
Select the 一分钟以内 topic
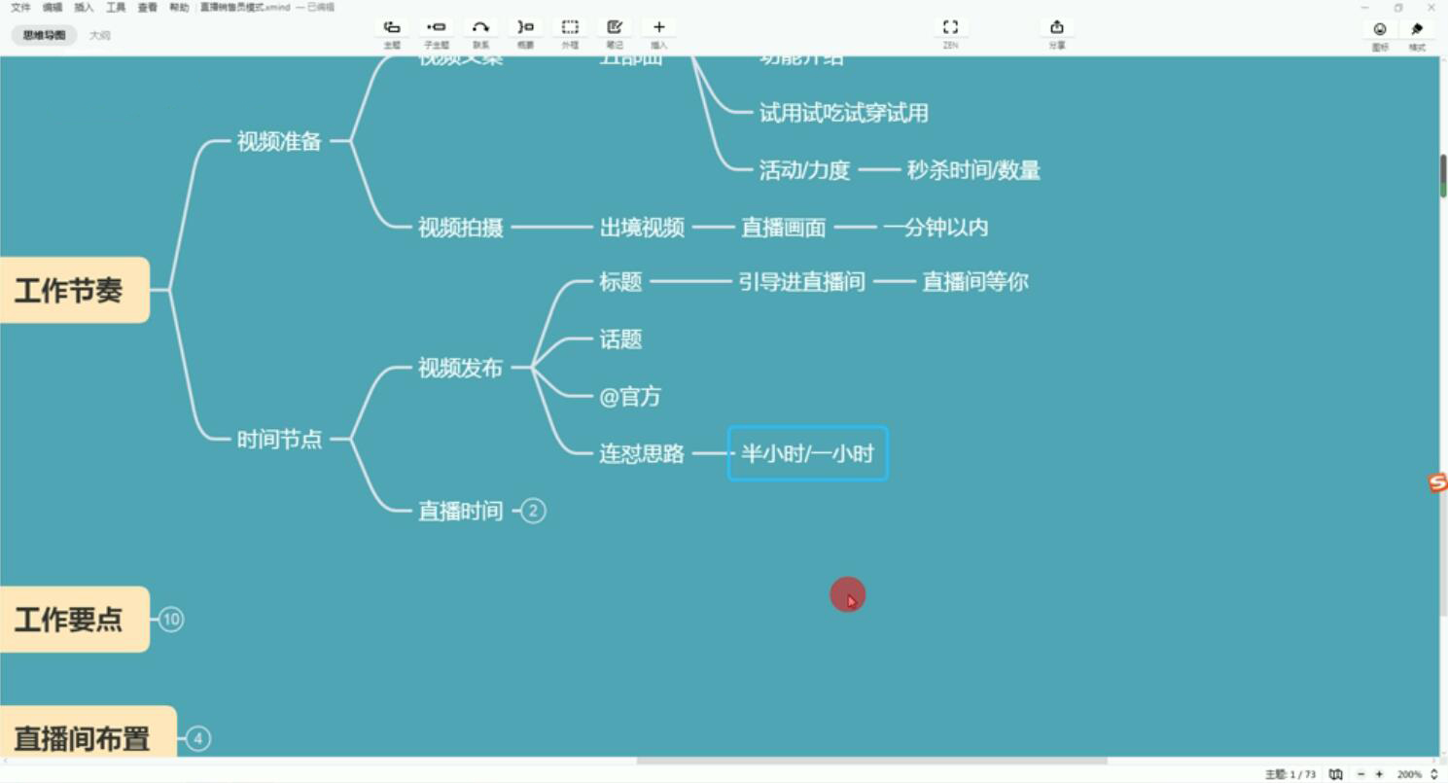tap(936, 228)
